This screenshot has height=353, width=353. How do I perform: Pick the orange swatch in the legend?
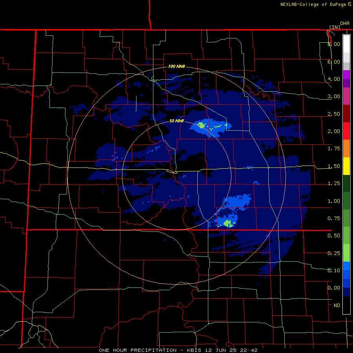[346, 149]
